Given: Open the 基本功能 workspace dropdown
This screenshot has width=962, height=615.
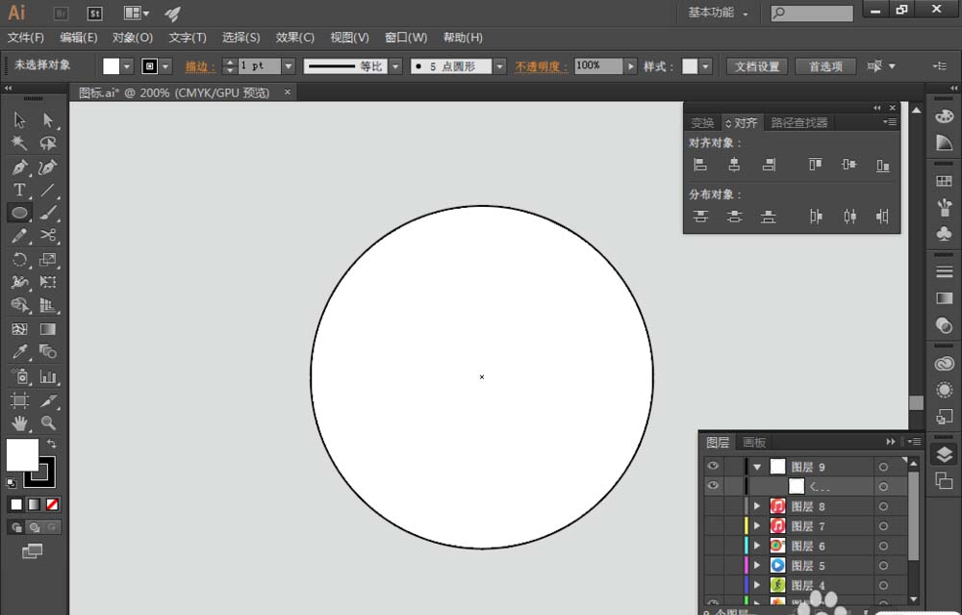Looking at the screenshot, I should click(x=718, y=13).
